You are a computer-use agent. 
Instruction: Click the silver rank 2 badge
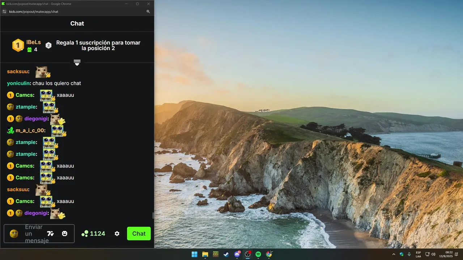pos(48,45)
